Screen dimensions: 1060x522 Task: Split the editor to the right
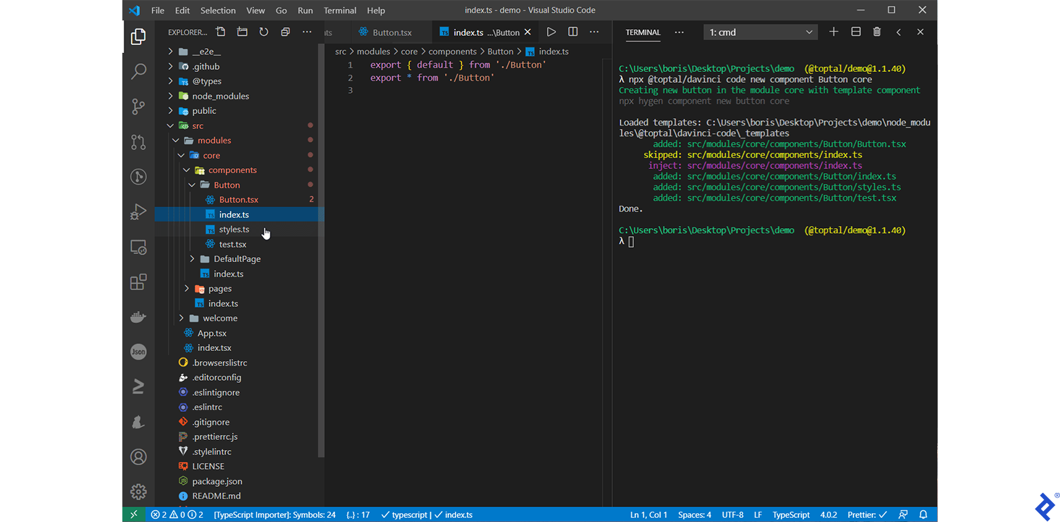pos(573,32)
